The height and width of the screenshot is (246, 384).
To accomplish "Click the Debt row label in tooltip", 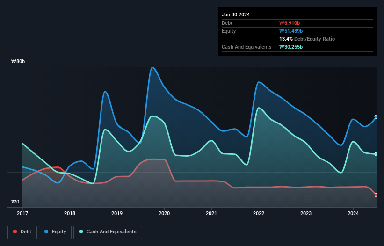I will 227,23.
